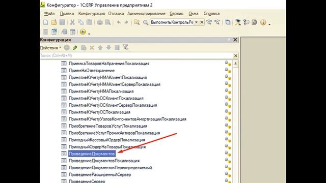Viewport: 326px width, 183px height.
Task: Click the Filter by subsystems funnel icon
Action: pyautogui.click(x=126, y=47)
